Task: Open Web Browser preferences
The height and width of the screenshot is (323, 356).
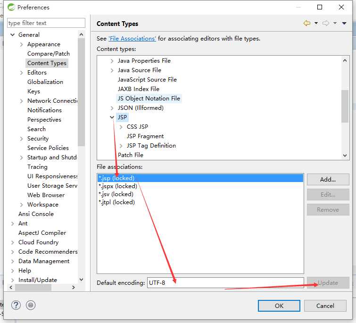Action: click(46, 195)
